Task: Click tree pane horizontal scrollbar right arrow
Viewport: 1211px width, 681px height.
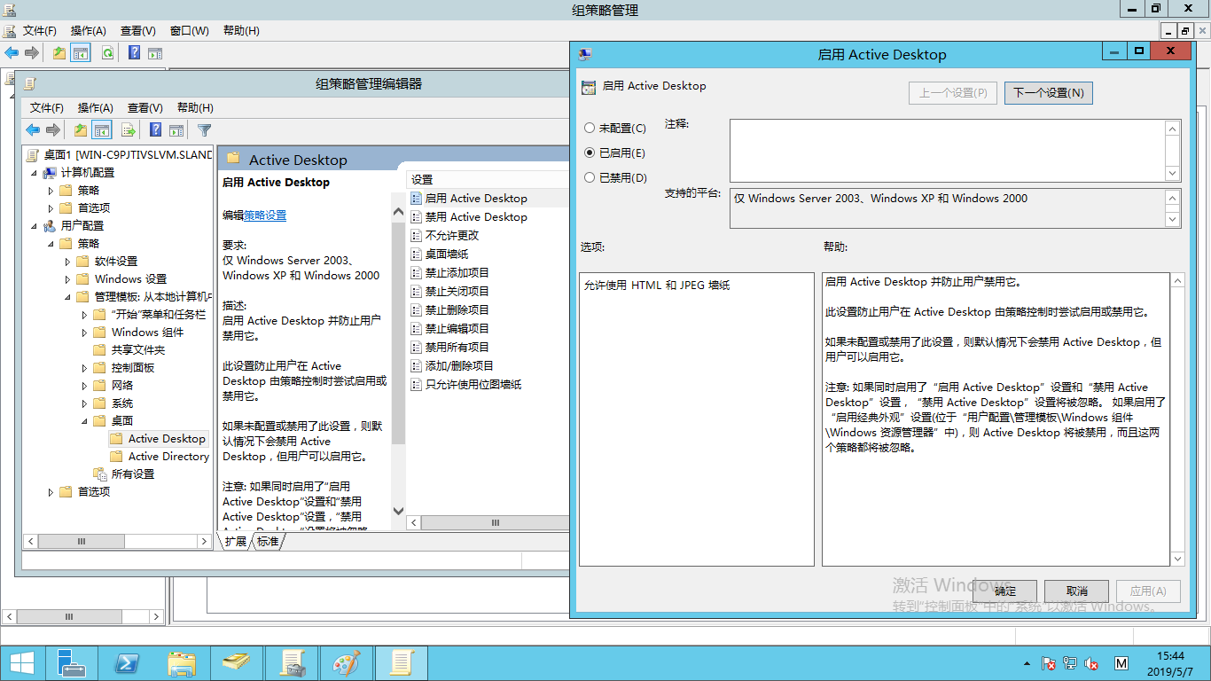Action: 205,541
